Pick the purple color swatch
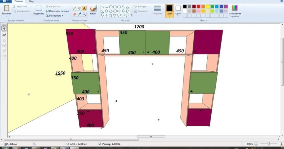 click(x=226, y=7)
